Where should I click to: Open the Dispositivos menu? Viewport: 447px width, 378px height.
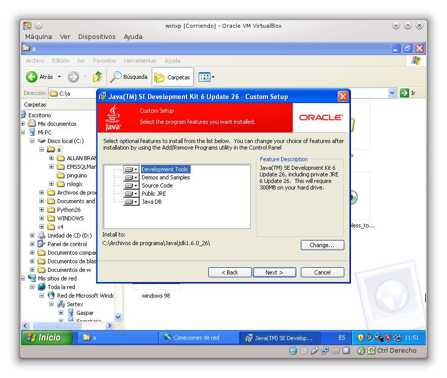98,36
